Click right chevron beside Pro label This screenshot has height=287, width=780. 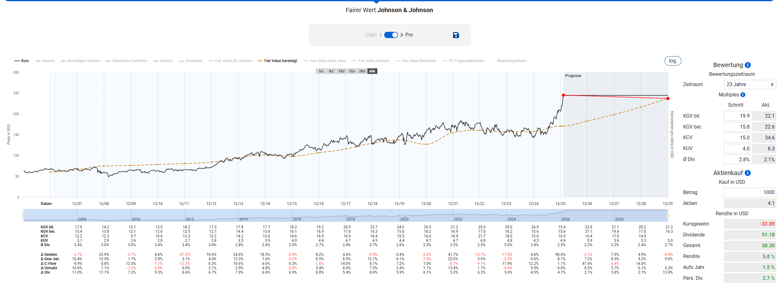[x=402, y=35]
